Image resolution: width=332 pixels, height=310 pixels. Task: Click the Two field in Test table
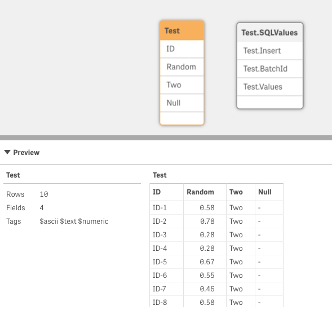(182, 85)
